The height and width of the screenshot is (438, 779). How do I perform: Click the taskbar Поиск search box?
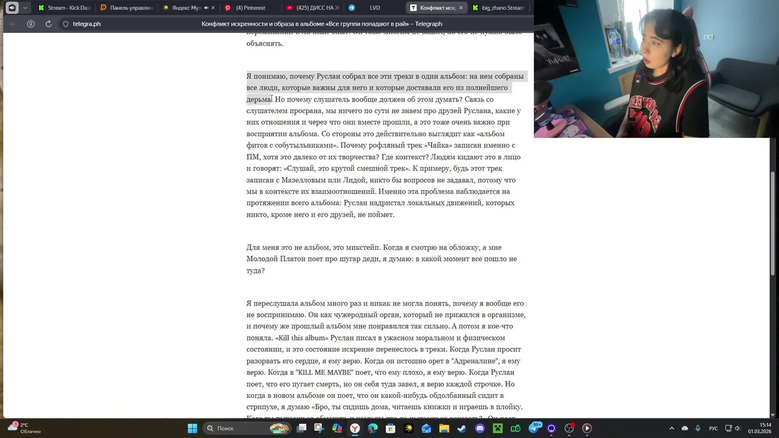click(246, 428)
